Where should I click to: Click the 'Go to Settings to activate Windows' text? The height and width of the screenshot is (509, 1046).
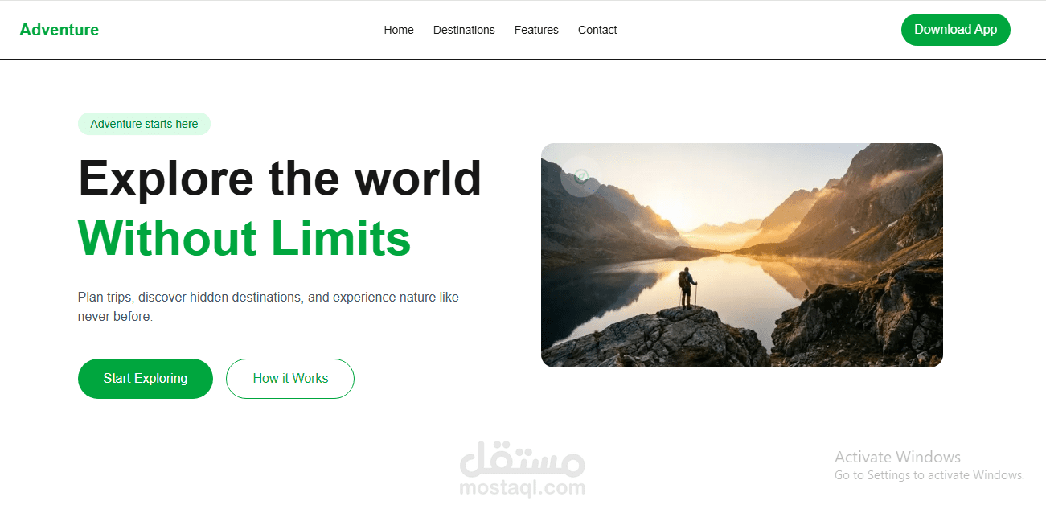[x=929, y=475]
